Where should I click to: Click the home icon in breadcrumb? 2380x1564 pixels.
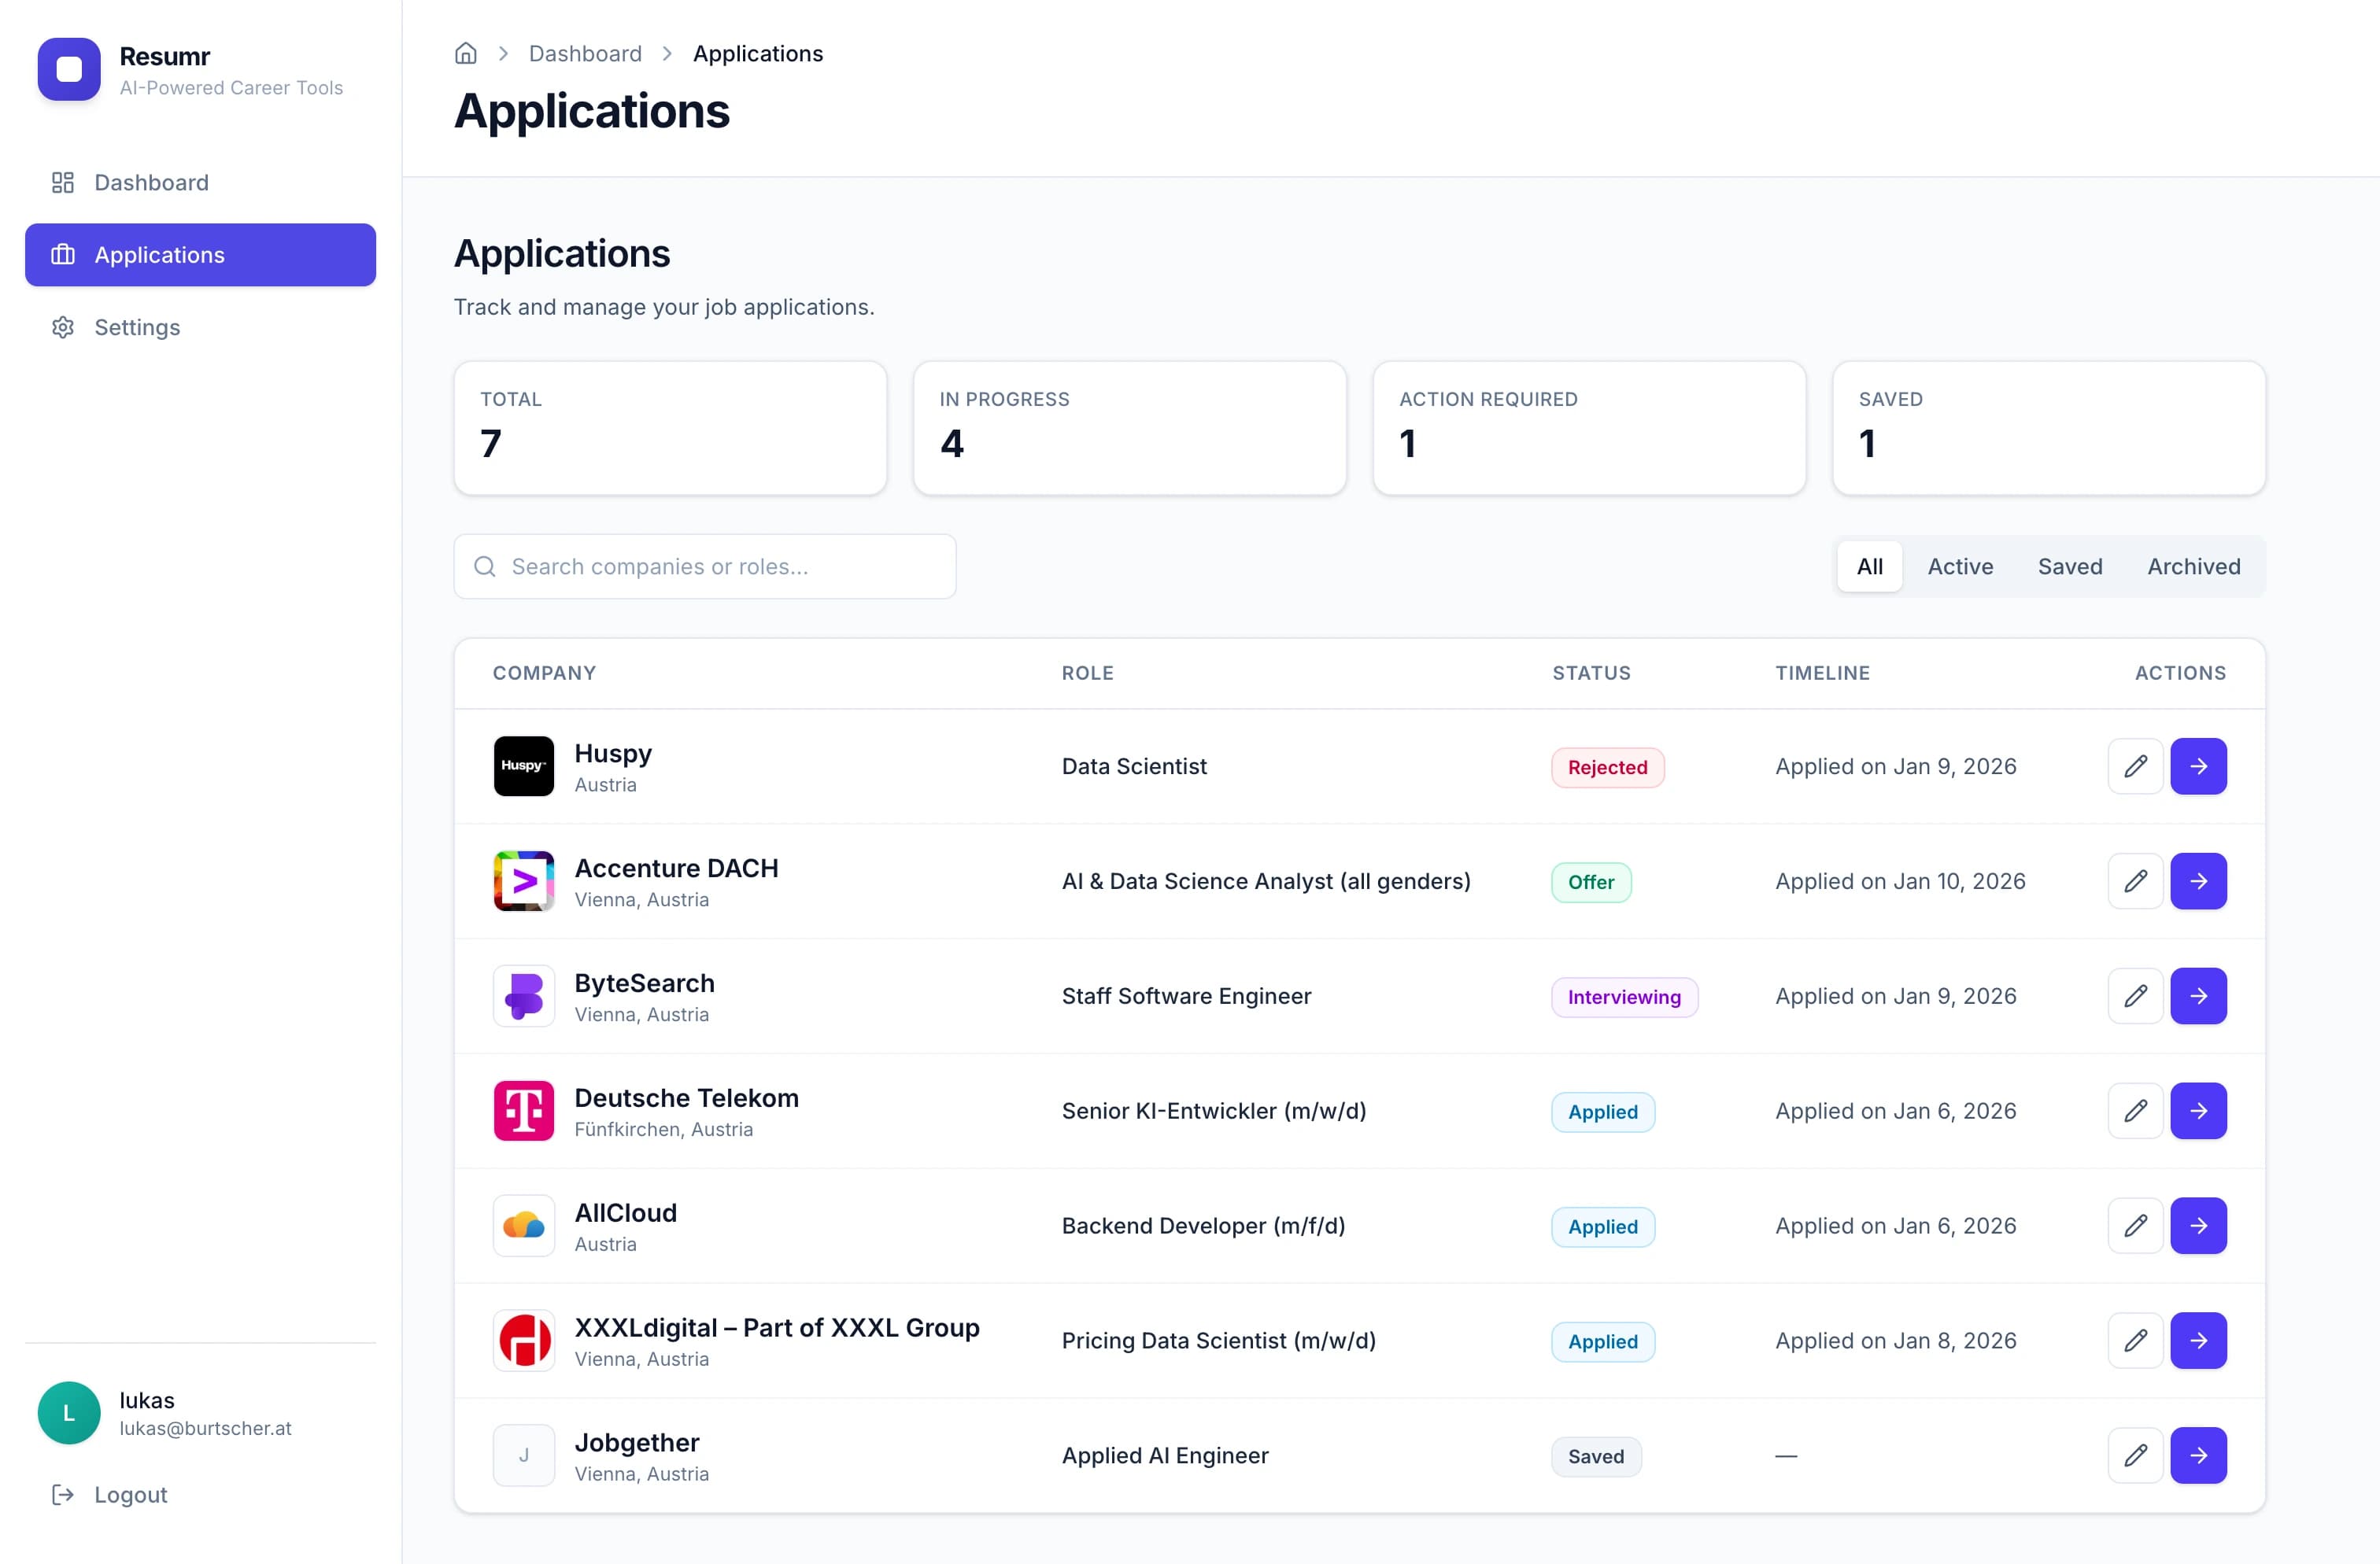click(465, 53)
